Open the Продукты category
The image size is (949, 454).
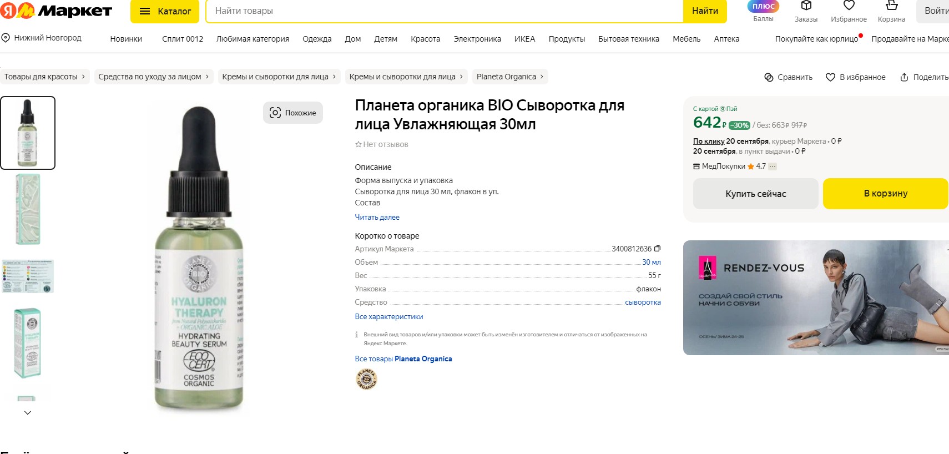567,39
